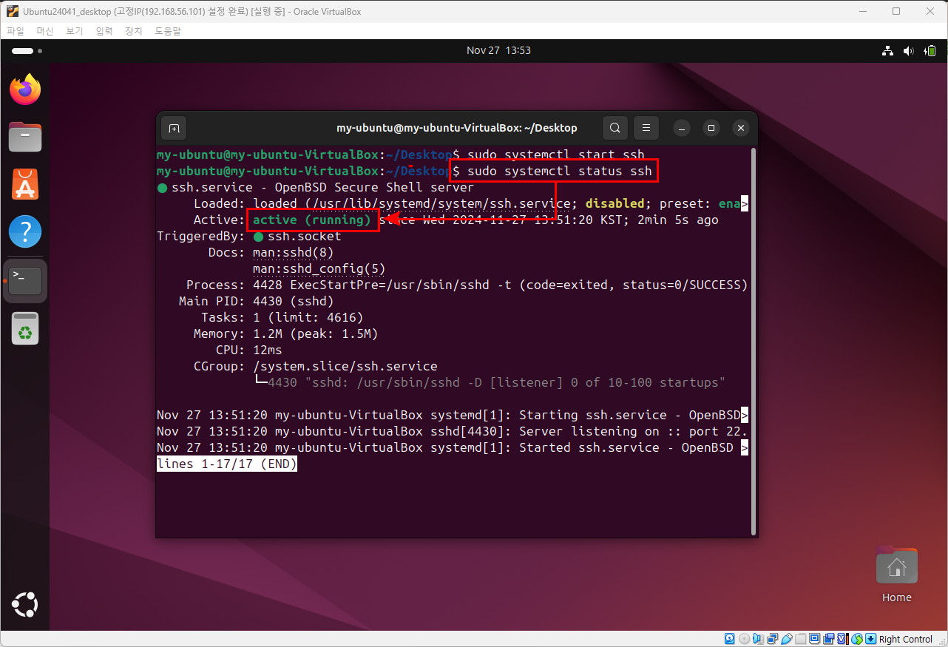948x647 pixels.
Task: Click the terminal search magnifier button
Action: [614, 128]
